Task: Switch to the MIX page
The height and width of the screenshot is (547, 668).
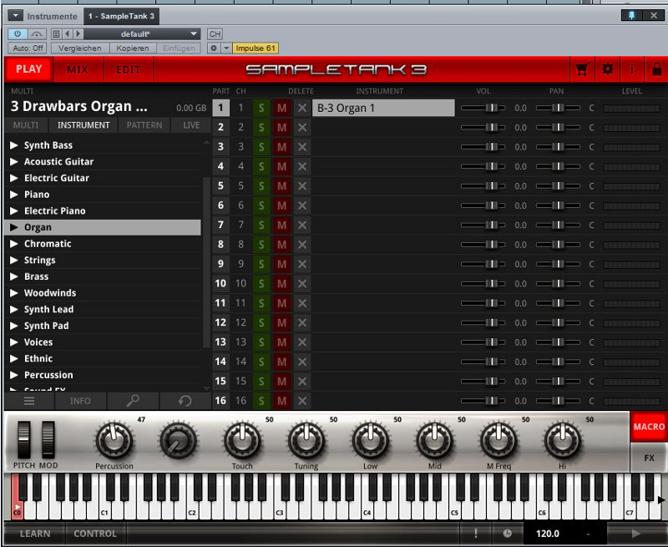Action: pos(78,69)
